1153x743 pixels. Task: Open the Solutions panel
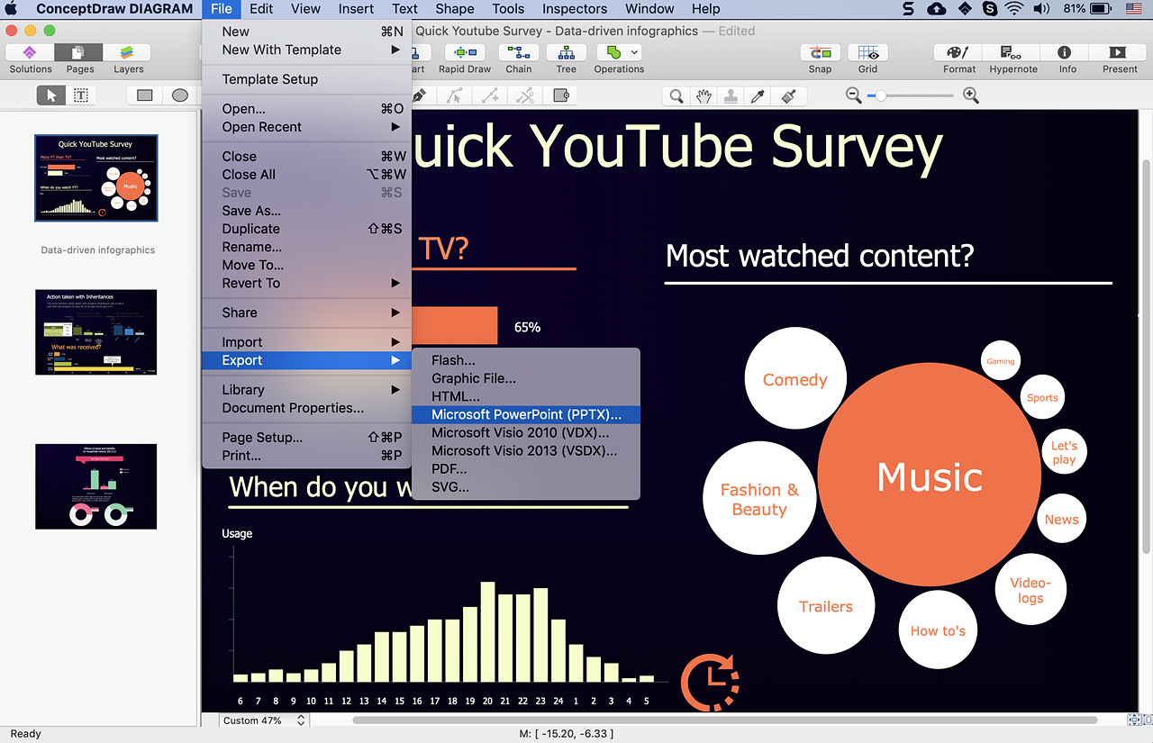31,59
